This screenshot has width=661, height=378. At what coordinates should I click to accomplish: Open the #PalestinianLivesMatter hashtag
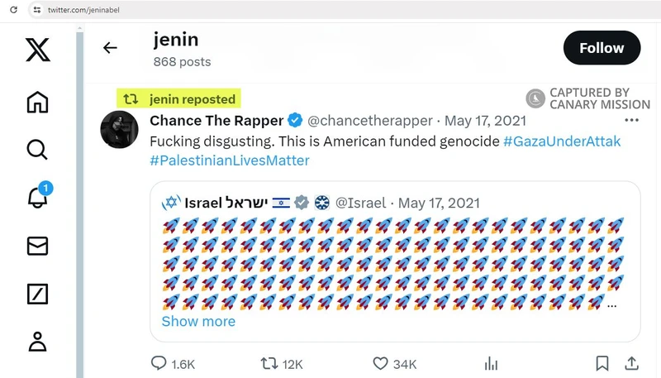point(230,160)
